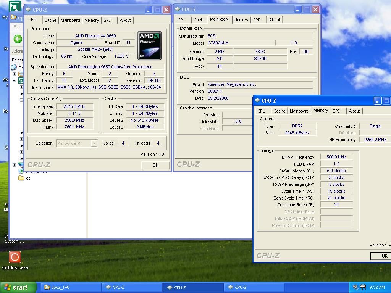Collapse the minus tree node under Desktop
The width and height of the screenshot is (391, 293).
pyautogui.click(x=14, y=80)
